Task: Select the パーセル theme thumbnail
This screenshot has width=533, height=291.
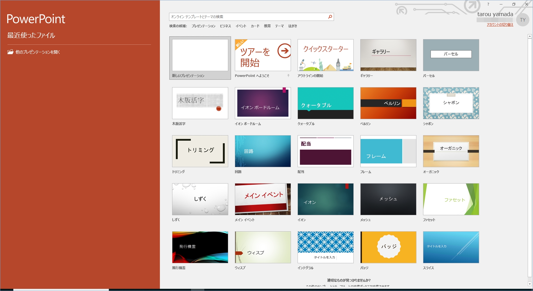Action: (x=451, y=55)
